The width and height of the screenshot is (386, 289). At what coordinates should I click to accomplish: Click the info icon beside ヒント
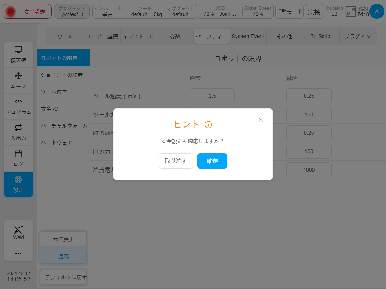[208, 125]
